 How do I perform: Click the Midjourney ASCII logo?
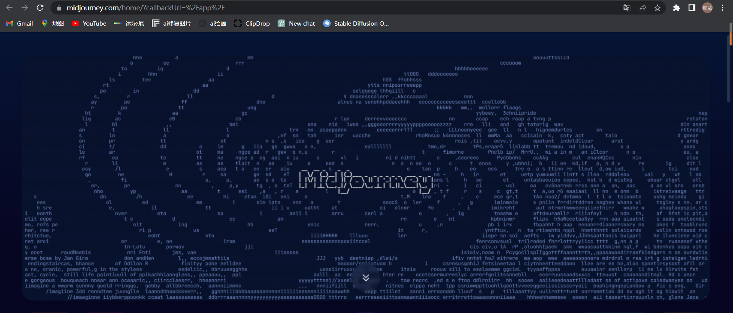point(366,182)
